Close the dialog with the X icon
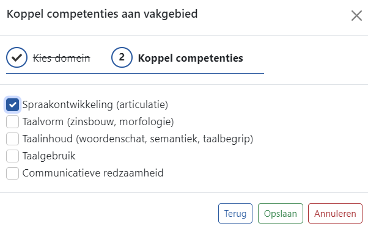 [x=356, y=16]
